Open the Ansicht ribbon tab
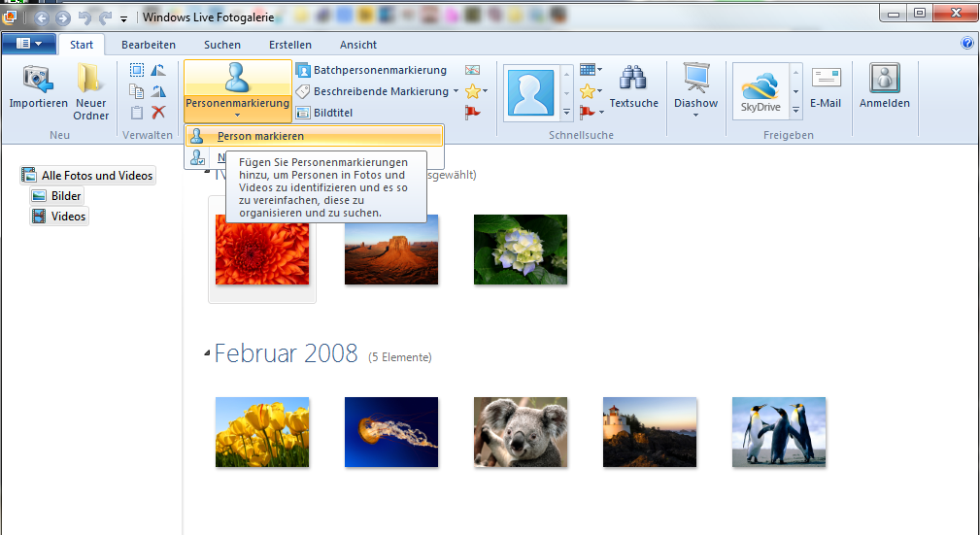980x535 pixels. point(358,45)
